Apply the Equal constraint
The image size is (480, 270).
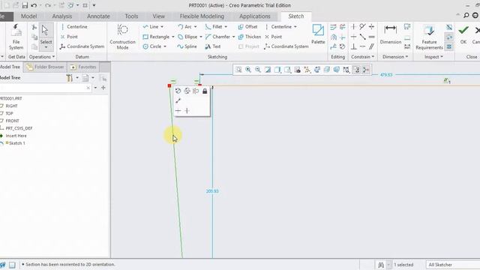pyautogui.click(x=372, y=37)
